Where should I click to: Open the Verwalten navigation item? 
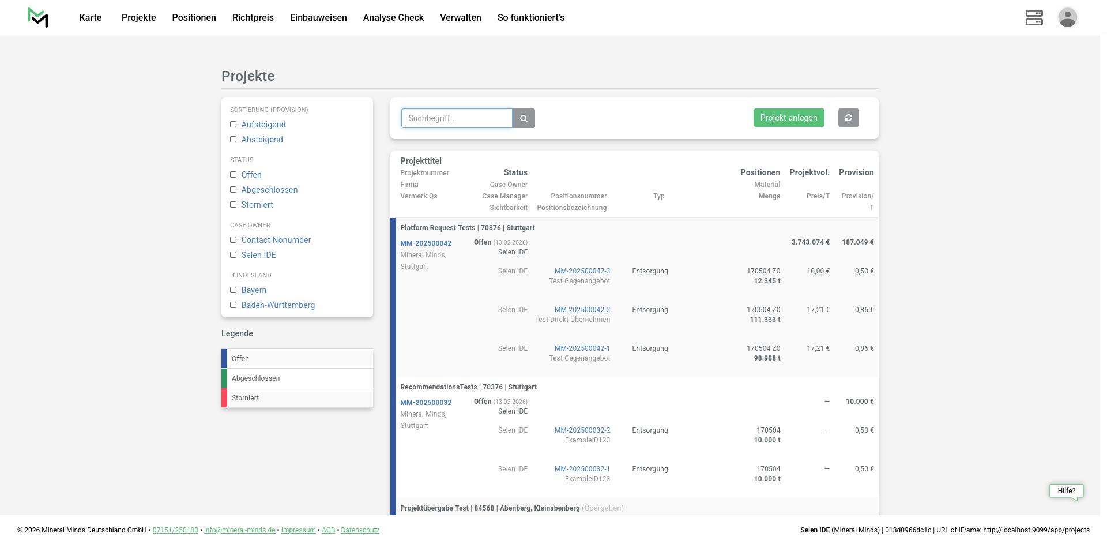tap(460, 17)
